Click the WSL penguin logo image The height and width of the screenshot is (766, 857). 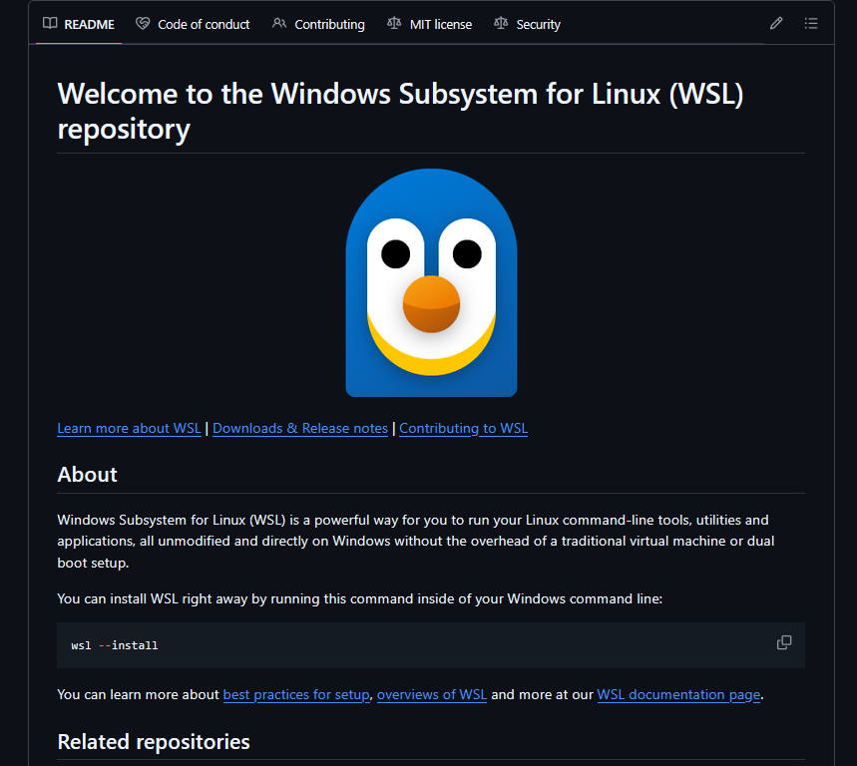[x=431, y=282]
